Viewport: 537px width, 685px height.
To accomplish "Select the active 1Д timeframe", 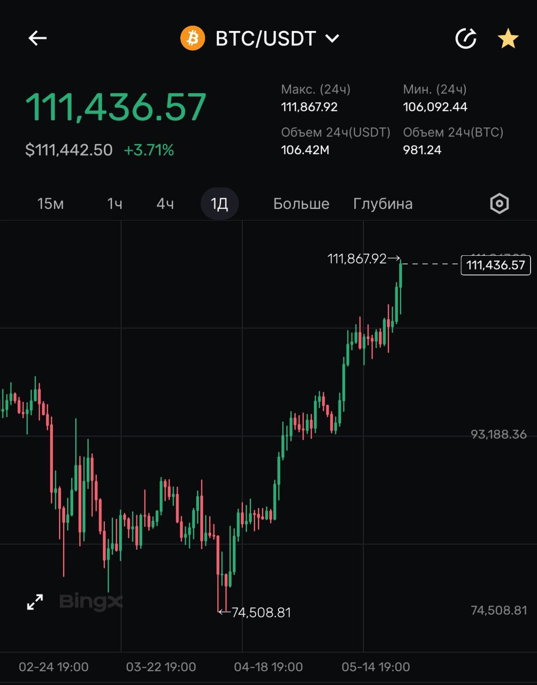I will click(x=219, y=204).
